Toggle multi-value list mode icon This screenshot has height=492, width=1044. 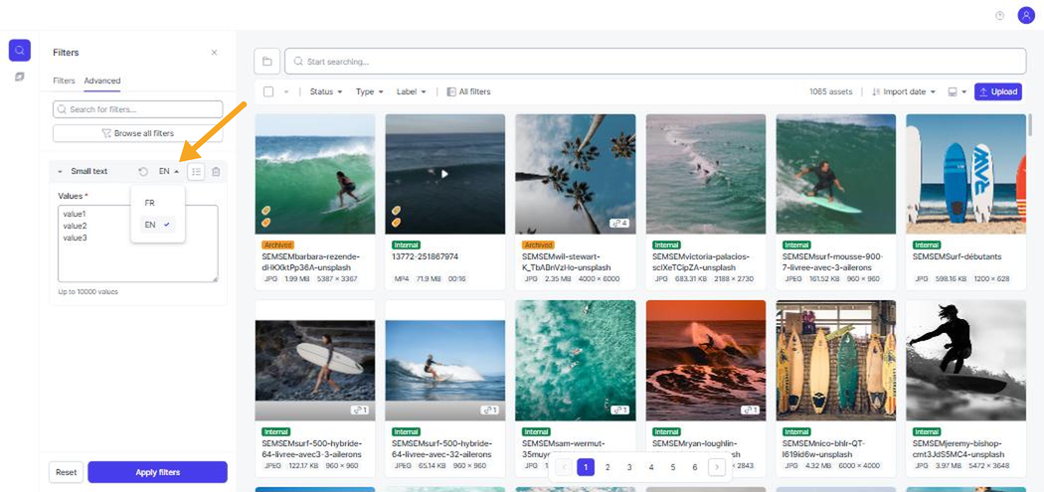point(196,172)
